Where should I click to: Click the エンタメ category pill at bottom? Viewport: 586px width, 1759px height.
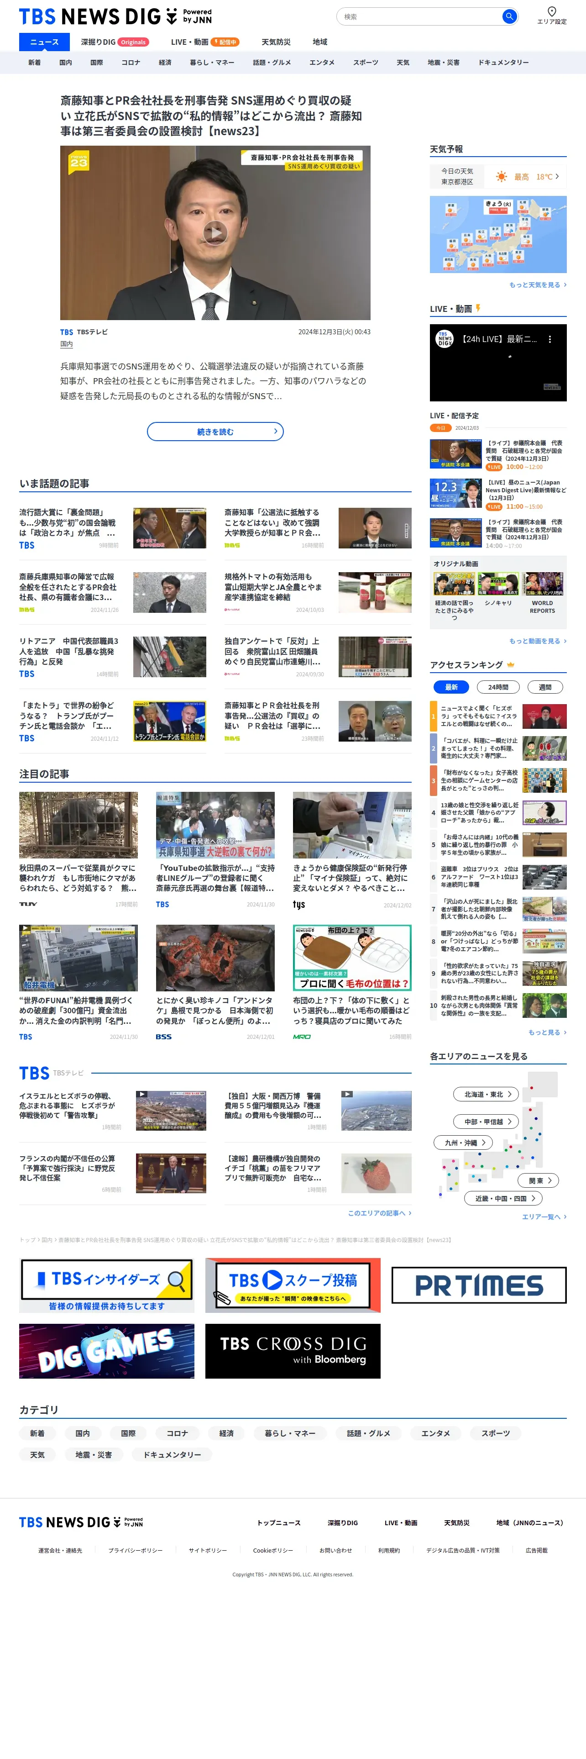(435, 1433)
